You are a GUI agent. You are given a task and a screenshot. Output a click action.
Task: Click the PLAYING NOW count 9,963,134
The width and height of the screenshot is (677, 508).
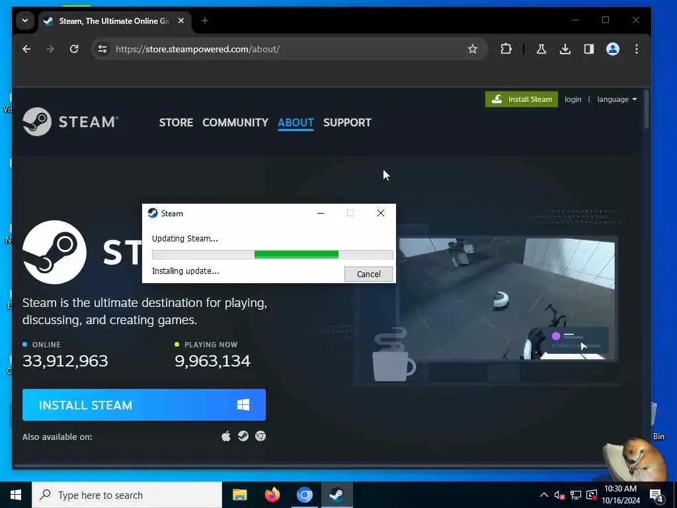click(x=212, y=360)
